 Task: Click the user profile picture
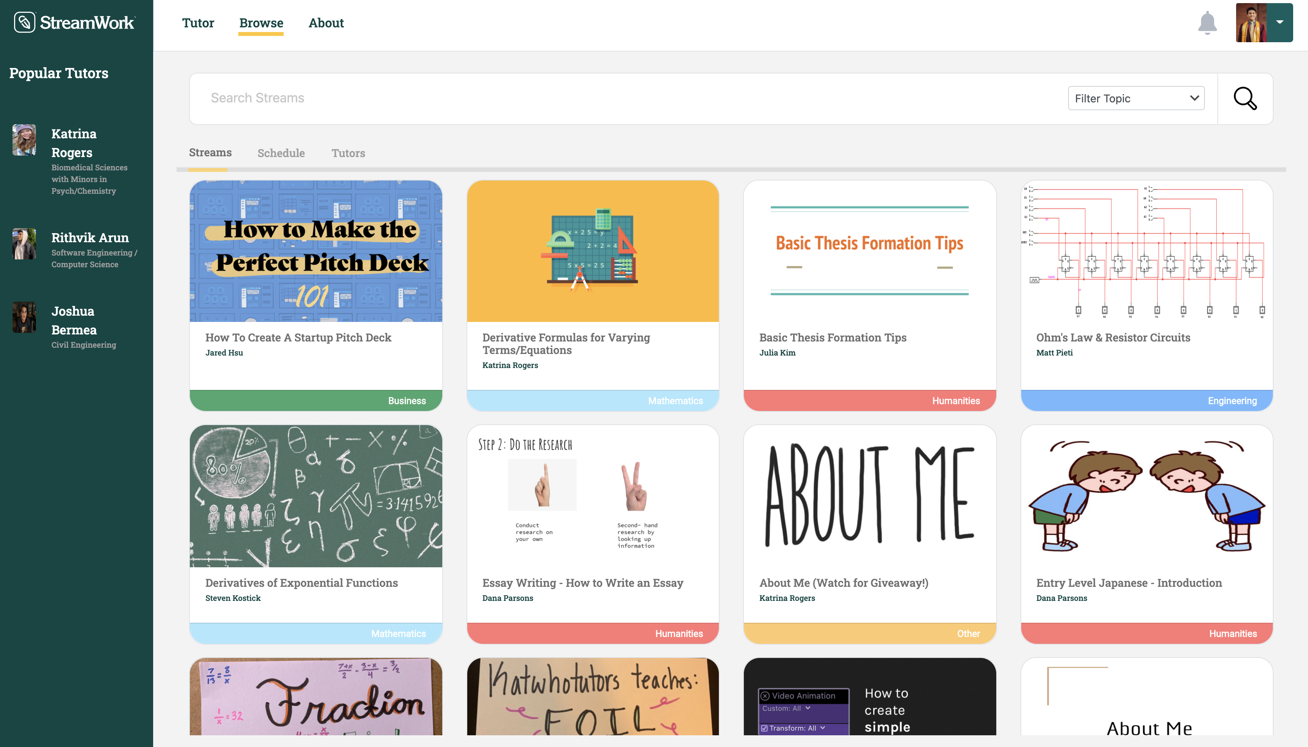tap(1251, 23)
